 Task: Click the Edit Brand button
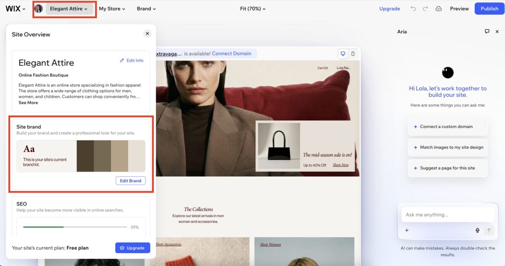click(130, 181)
